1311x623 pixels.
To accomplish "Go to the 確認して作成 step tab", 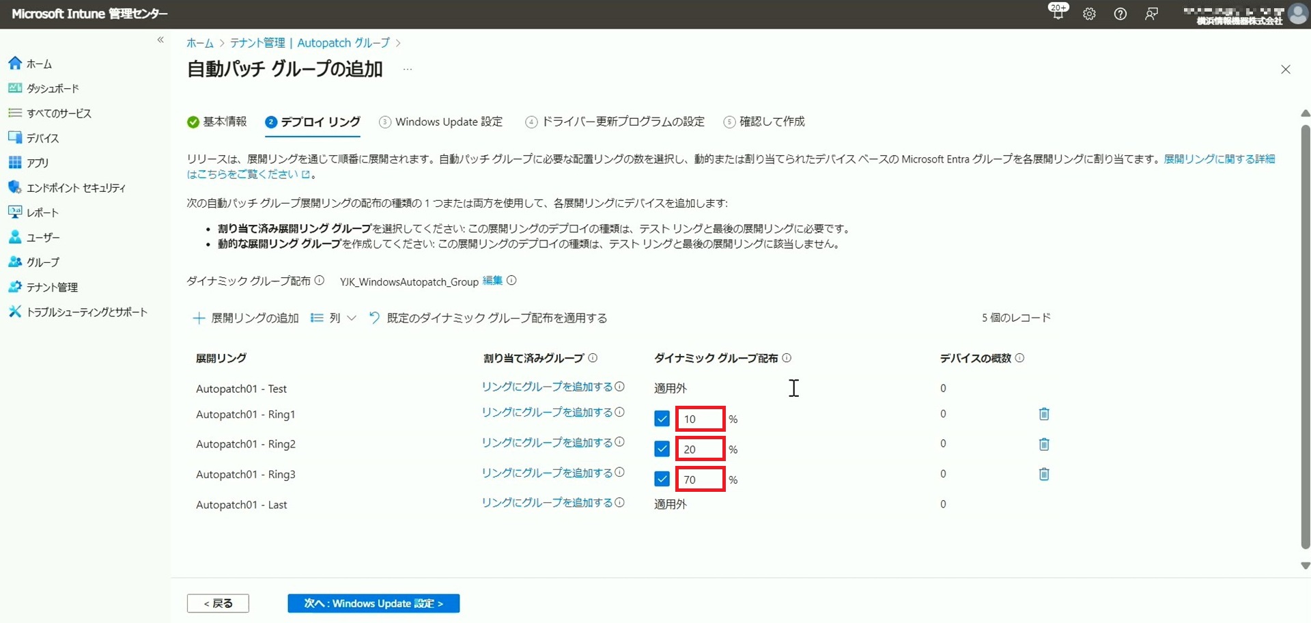I will pos(765,122).
